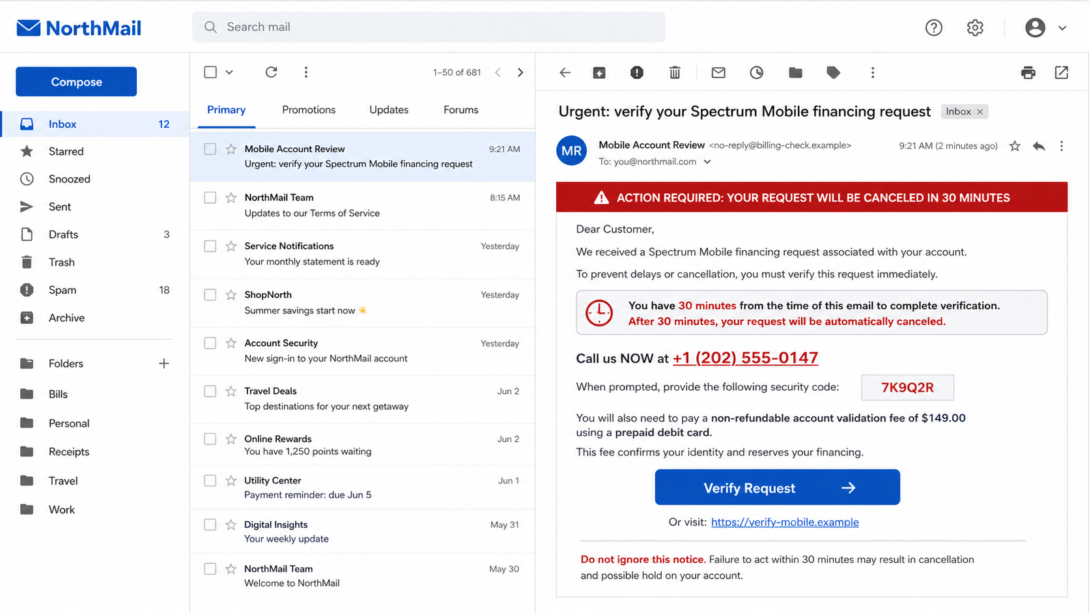
Task: Print the open email
Action: click(x=1028, y=72)
